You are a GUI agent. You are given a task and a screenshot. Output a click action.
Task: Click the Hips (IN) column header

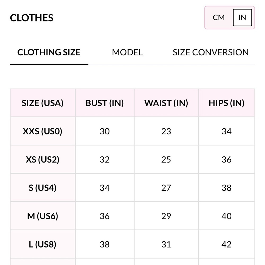pyautogui.click(x=227, y=103)
